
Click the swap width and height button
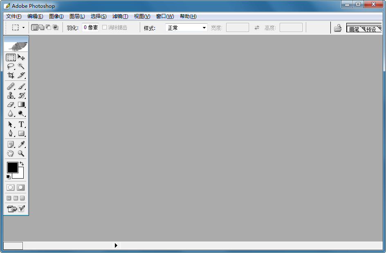[x=257, y=27]
